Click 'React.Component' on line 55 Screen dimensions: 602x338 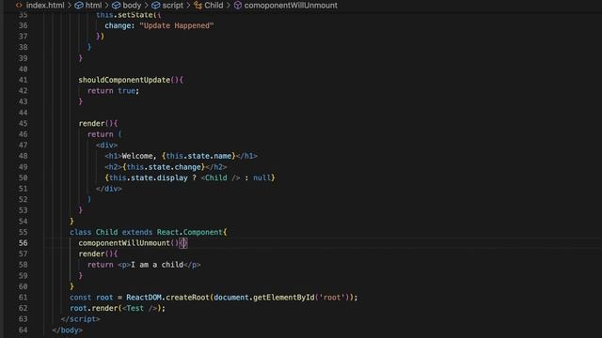click(189, 232)
